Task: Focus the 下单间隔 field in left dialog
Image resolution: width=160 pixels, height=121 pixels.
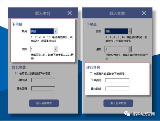Action: click(43, 80)
